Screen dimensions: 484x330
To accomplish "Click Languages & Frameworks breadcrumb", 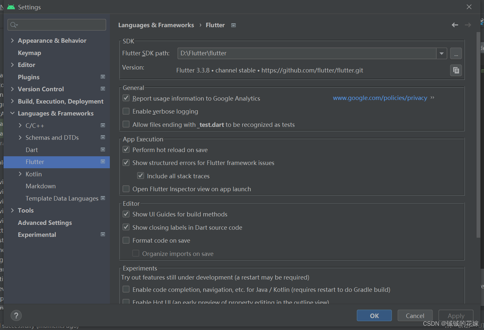I will (x=156, y=25).
